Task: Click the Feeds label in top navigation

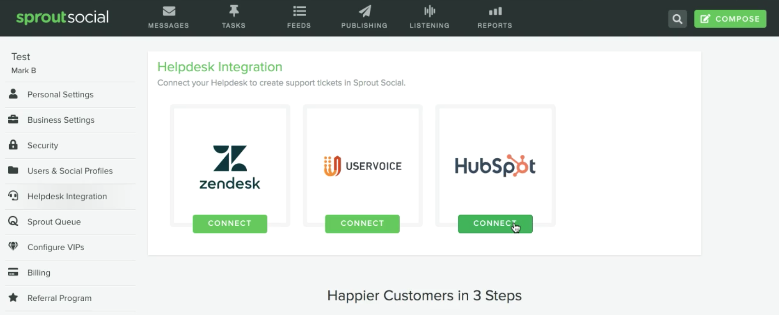Action: tap(299, 26)
